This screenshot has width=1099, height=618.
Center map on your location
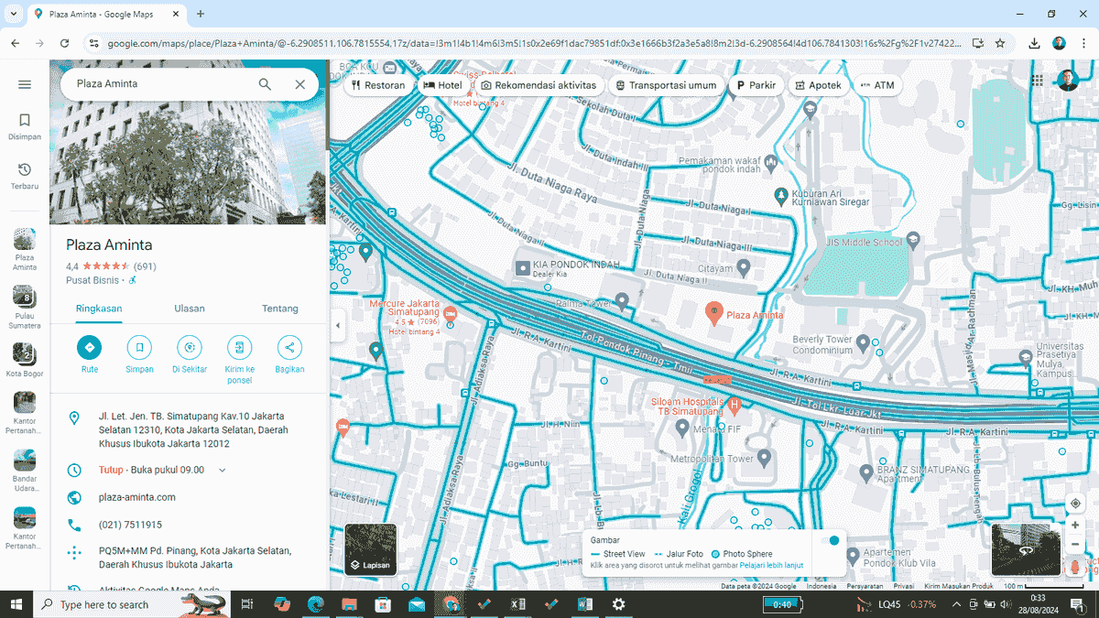1075,504
